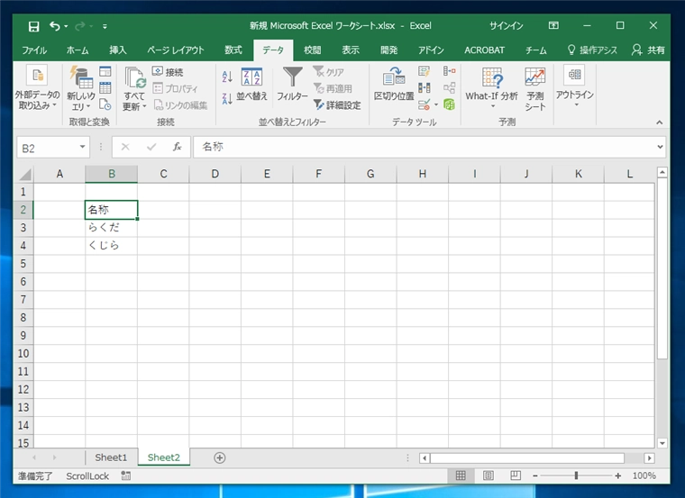Open the Name Box dropdown arrow
Viewport: 685px width, 498px height.
(82, 148)
